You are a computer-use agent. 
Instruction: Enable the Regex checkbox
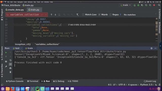pyautogui.click(x=110, y=15)
